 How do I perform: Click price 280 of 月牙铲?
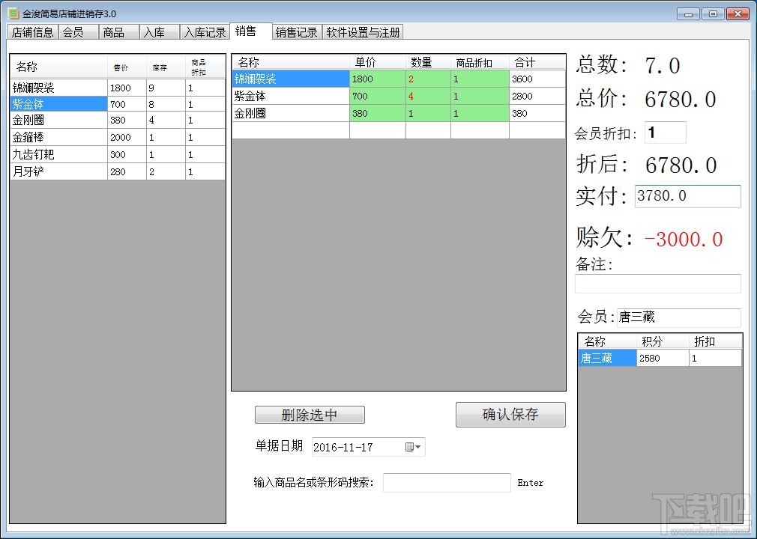coord(127,171)
